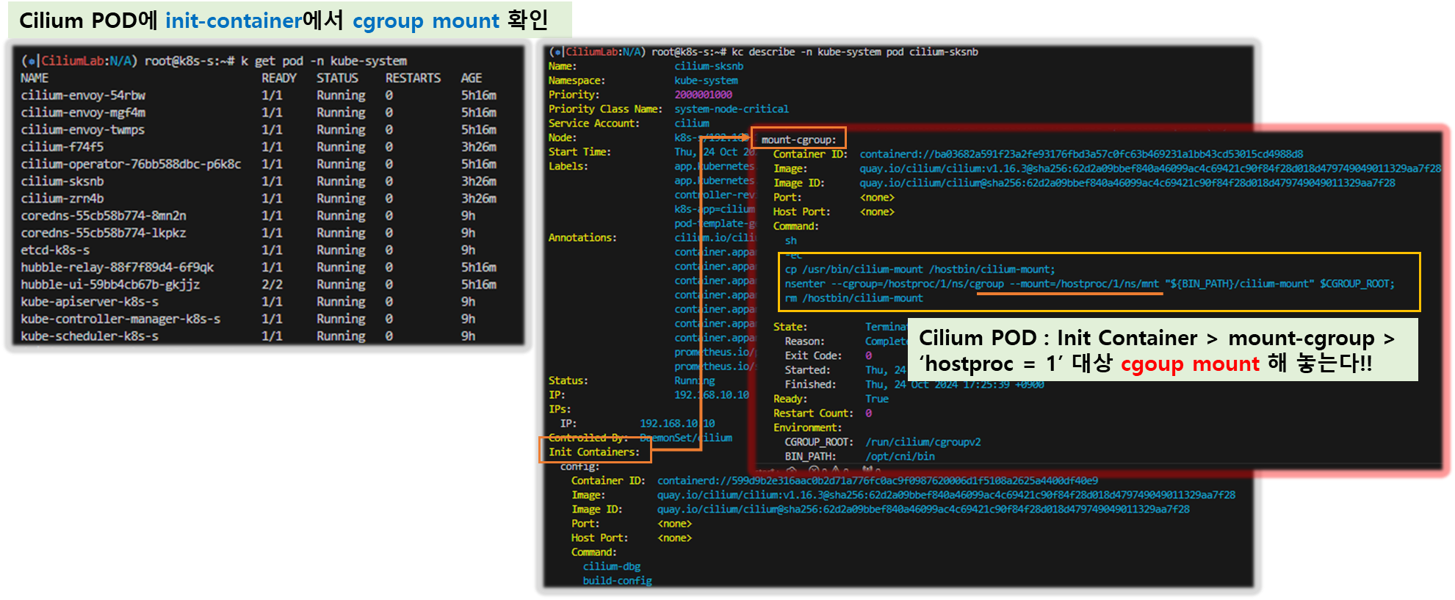The height and width of the screenshot is (600, 1455).
Task: Select the cilium-envoy-54rbw pod name
Action: 83,95
